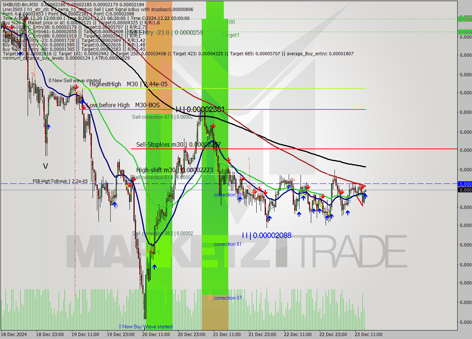
Task: Click the blue buy arrow above the 'V' marker
Action: [48, 127]
